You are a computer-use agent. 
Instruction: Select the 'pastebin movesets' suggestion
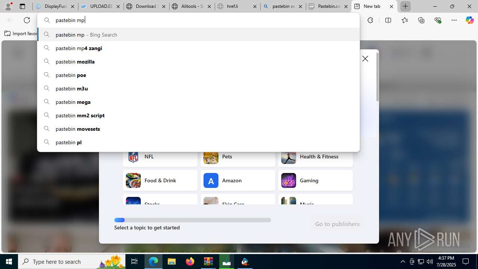pyautogui.click(x=198, y=129)
